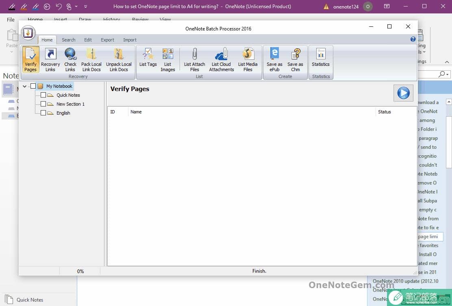Select Pack Local Link Docs
452x306 pixels.
91,60
